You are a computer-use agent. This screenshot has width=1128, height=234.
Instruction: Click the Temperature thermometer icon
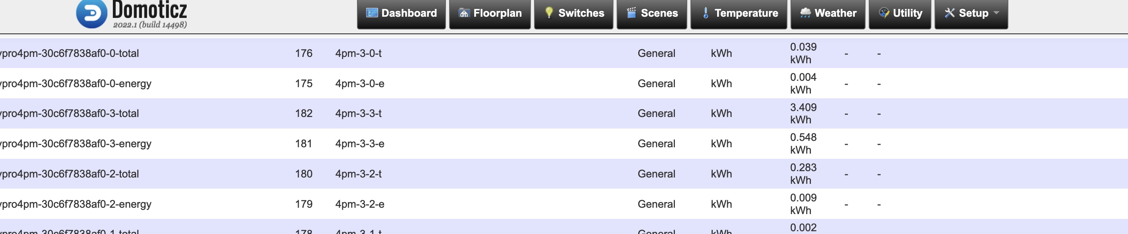(705, 13)
